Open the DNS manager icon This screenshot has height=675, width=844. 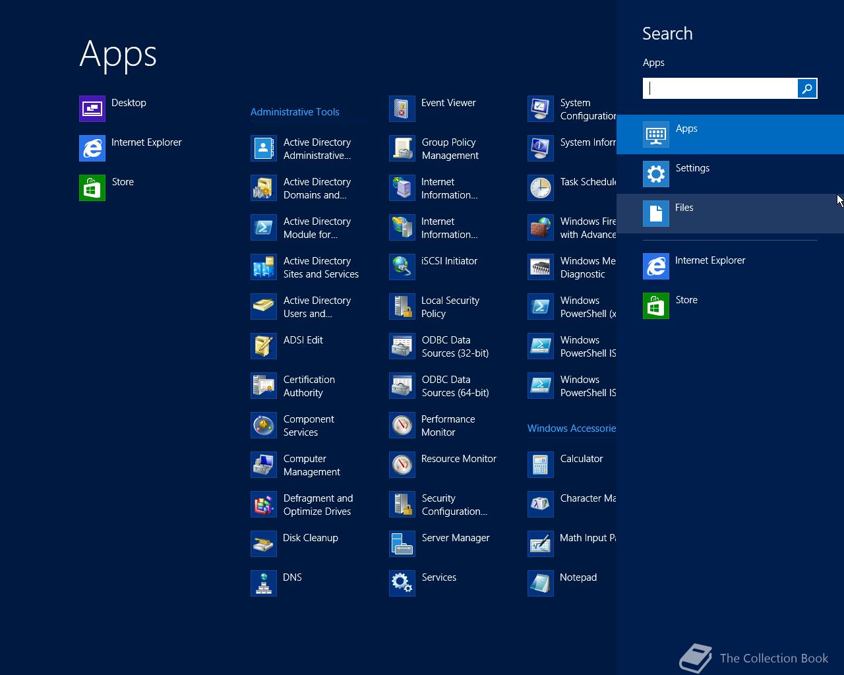[x=264, y=583]
